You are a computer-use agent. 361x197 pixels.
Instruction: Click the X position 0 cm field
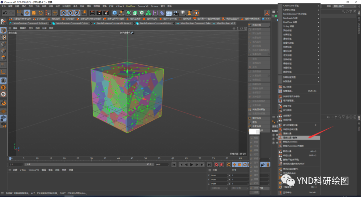tap(219, 175)
